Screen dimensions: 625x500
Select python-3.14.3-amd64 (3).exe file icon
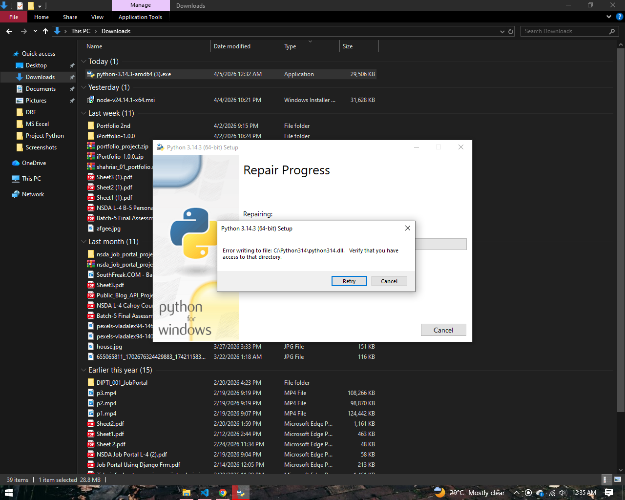click(x=90, y=74)
